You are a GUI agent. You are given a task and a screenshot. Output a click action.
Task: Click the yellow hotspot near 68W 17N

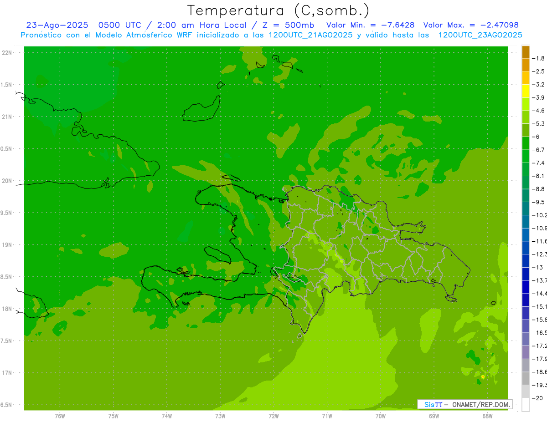click(483, 377)
